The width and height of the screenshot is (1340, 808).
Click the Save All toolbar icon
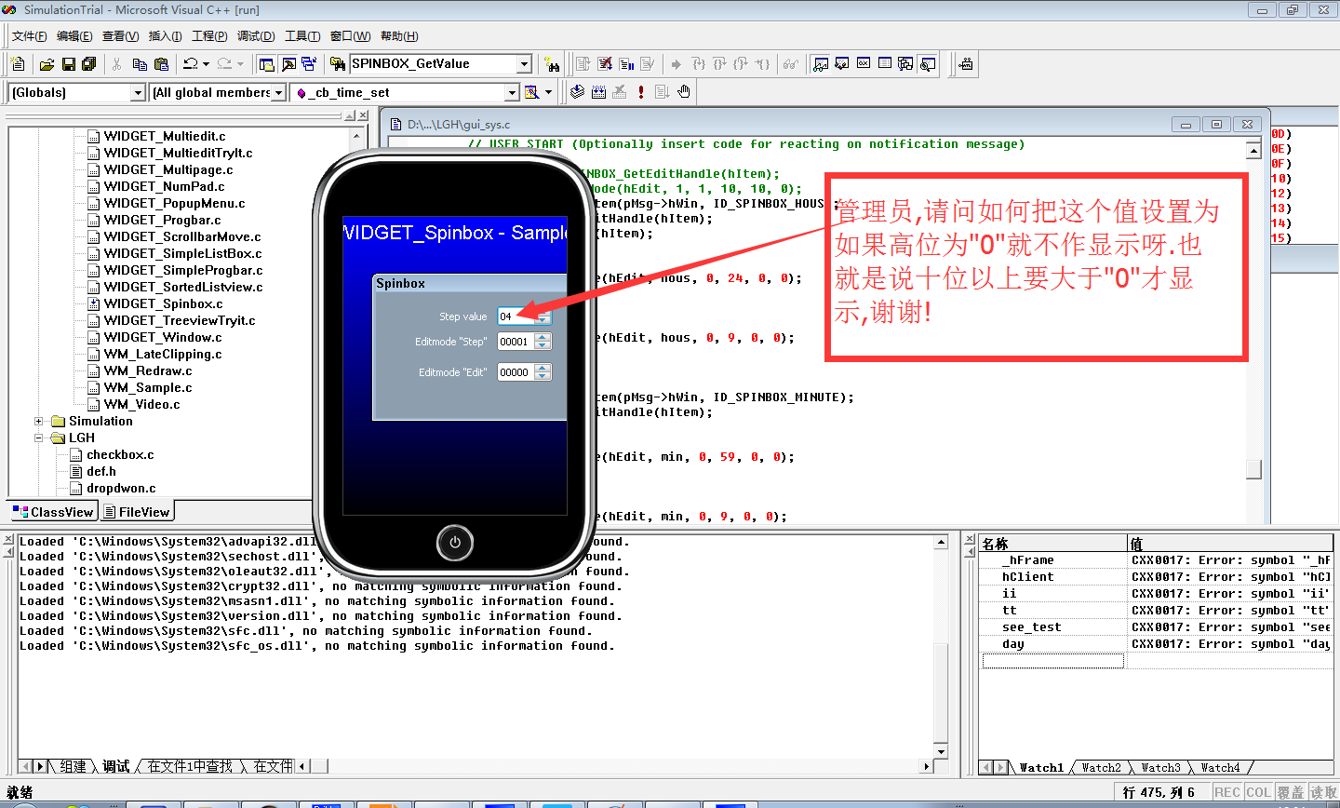point(88,64)
